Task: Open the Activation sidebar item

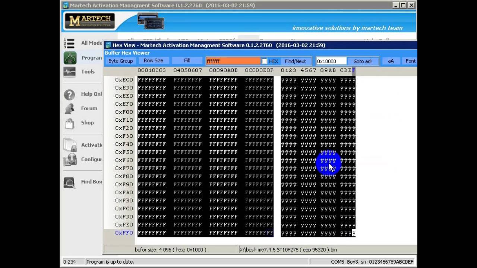Action: (92, 145)
